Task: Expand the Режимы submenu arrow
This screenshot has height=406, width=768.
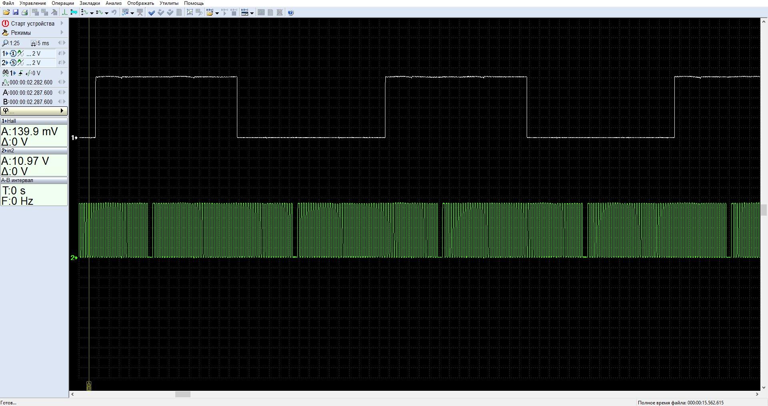Action: coord(62,33)
